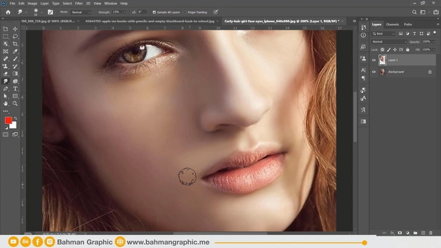Image resolution: width=441 pixels, height=248 pixels.
Task: Reset default foreground/background colors icon
Action: point(6,127)
